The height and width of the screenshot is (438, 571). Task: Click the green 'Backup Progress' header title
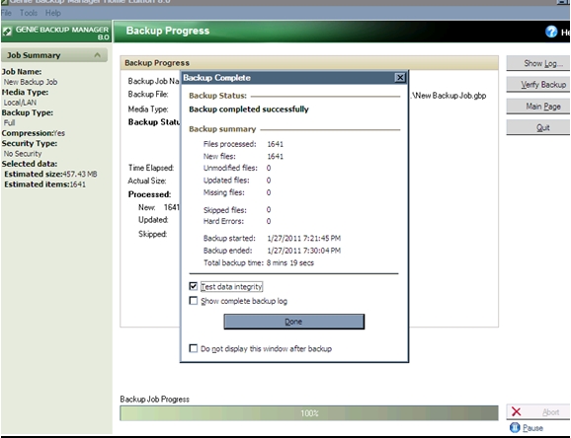168,31
